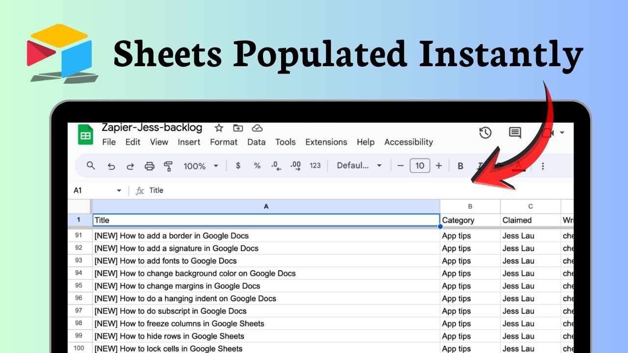Select column B header

470,206
